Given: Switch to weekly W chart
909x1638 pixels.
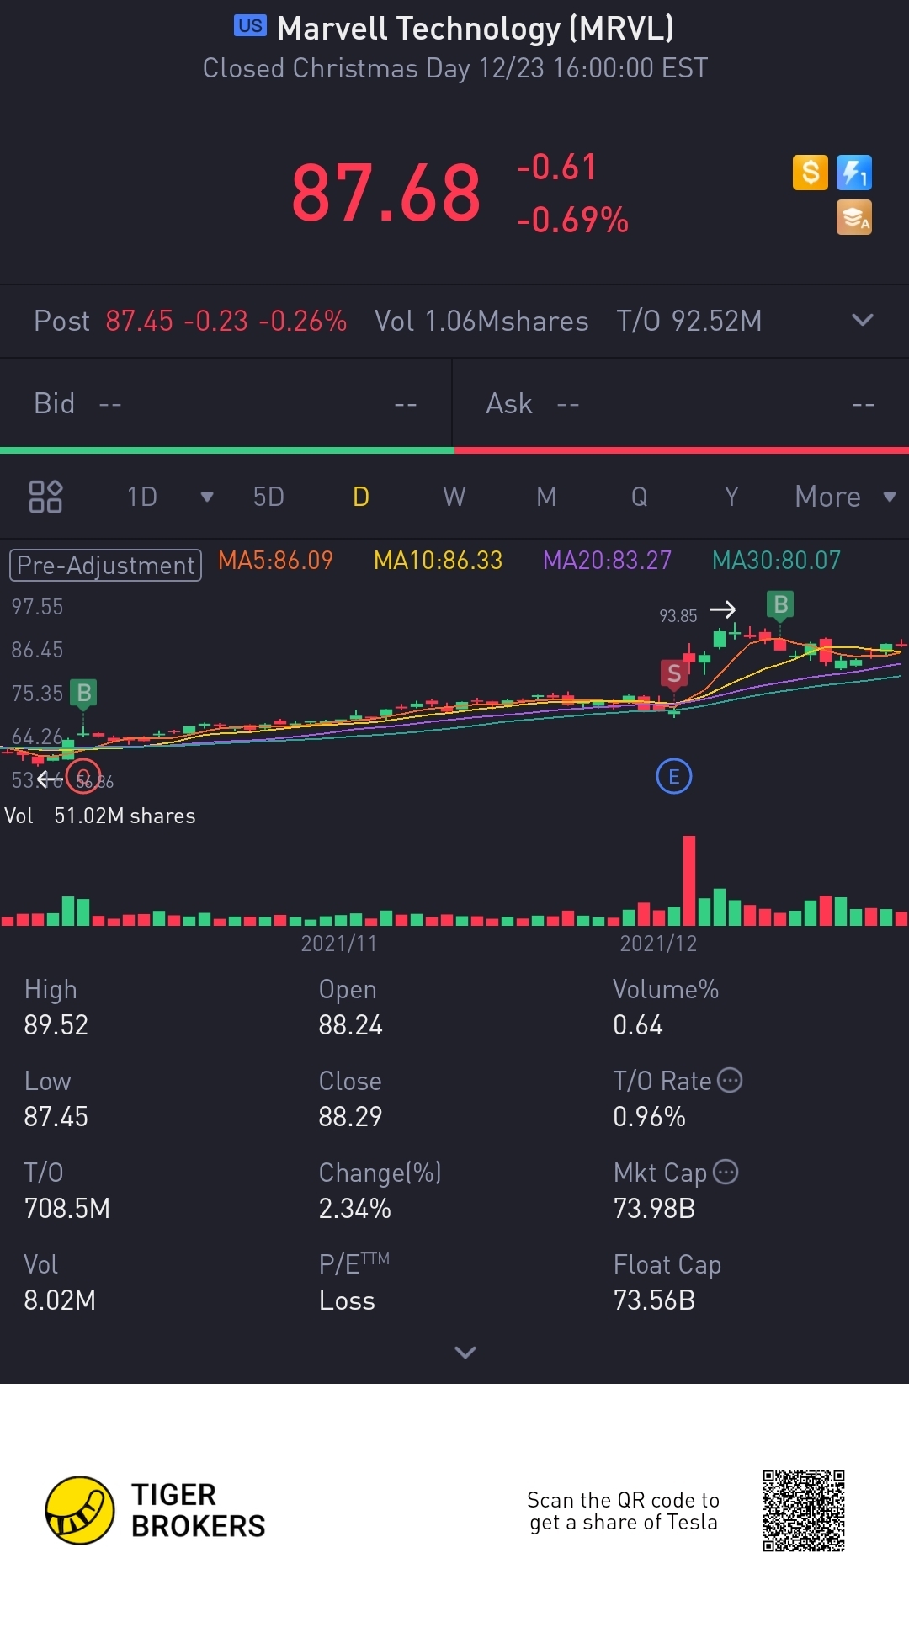Looking at the screenshot, I should [454, 497].
